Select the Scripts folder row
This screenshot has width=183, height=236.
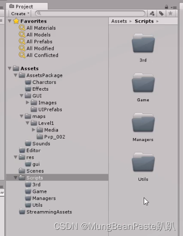(x=57, y=177)
